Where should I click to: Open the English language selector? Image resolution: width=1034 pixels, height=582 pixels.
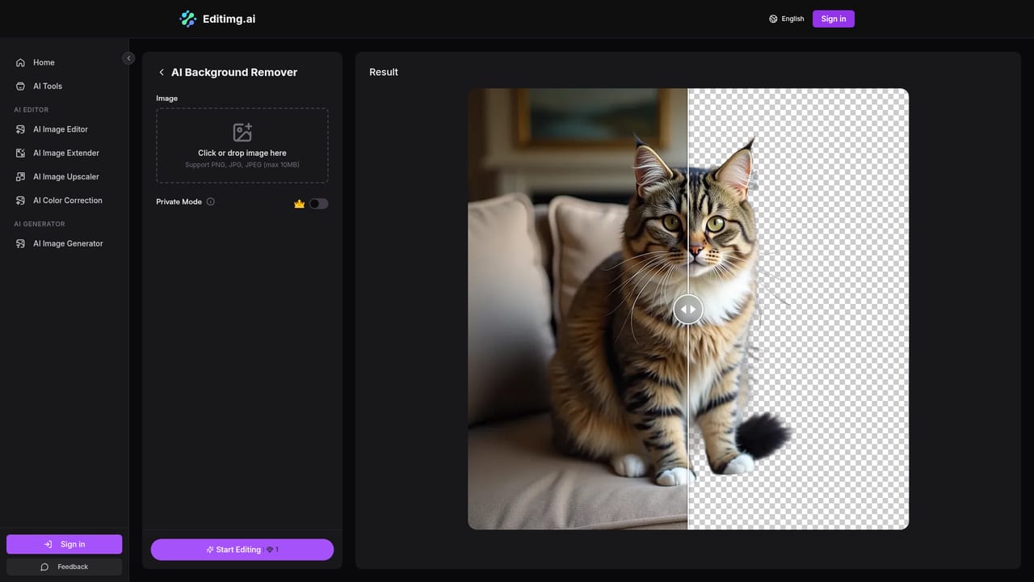point(787,19)
